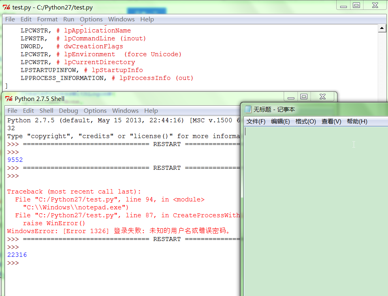This screenshot has height=296, width=388.
Task: Close the Python 2.7.5 Shell window
Action: coord(323,97)
